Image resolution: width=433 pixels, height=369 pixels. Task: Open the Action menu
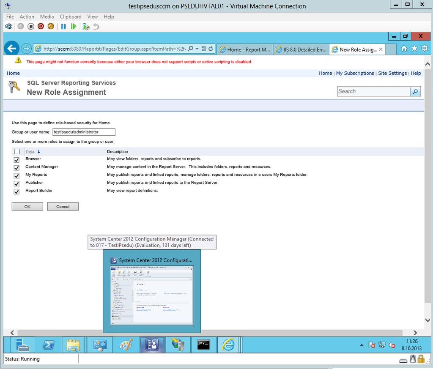(x=27, y=16)
